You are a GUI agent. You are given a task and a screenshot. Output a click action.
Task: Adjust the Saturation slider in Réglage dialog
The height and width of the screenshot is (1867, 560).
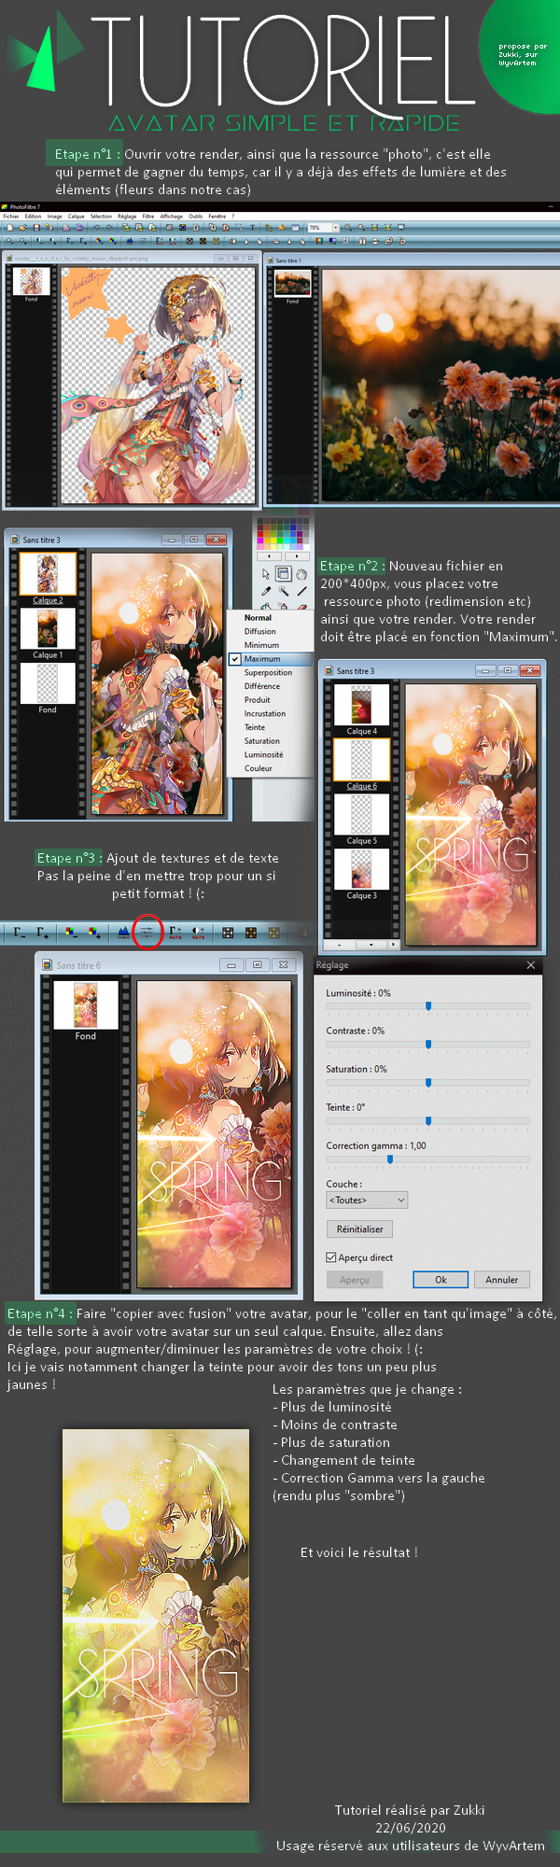click(x=428, y=1083)
